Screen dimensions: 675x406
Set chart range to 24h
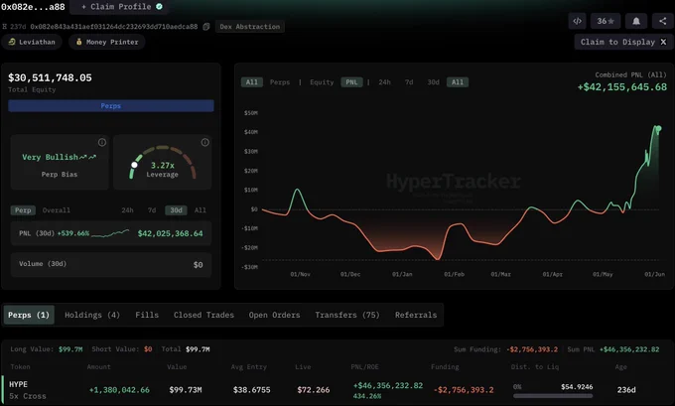(x=384, y=82)
